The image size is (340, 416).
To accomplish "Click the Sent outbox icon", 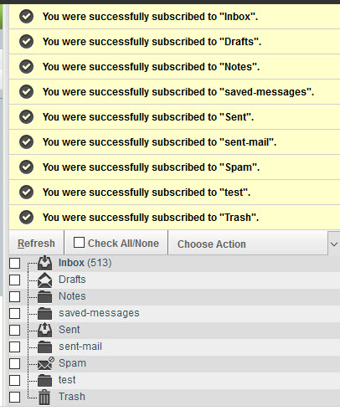I will click(x=44, y=330).
